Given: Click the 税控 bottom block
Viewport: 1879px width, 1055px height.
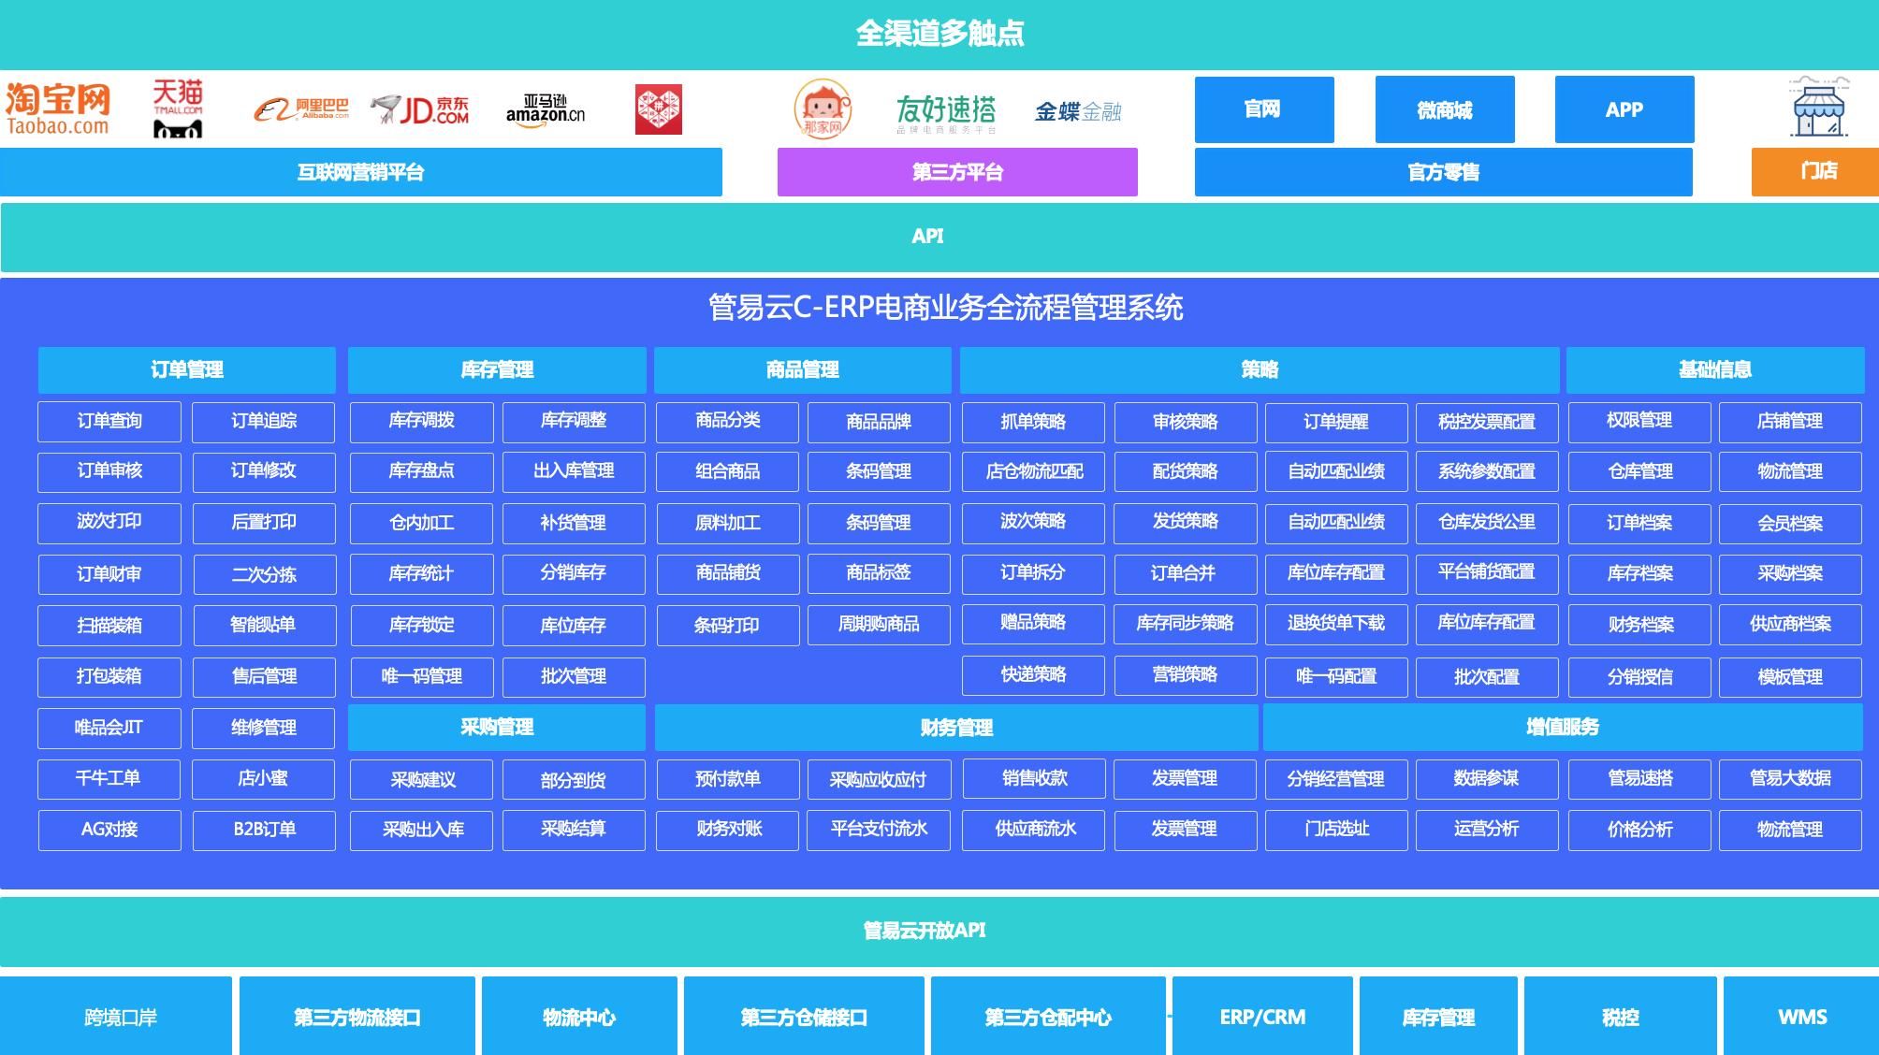Looking at the screenshot, I should click(x=1621, y=1017).
